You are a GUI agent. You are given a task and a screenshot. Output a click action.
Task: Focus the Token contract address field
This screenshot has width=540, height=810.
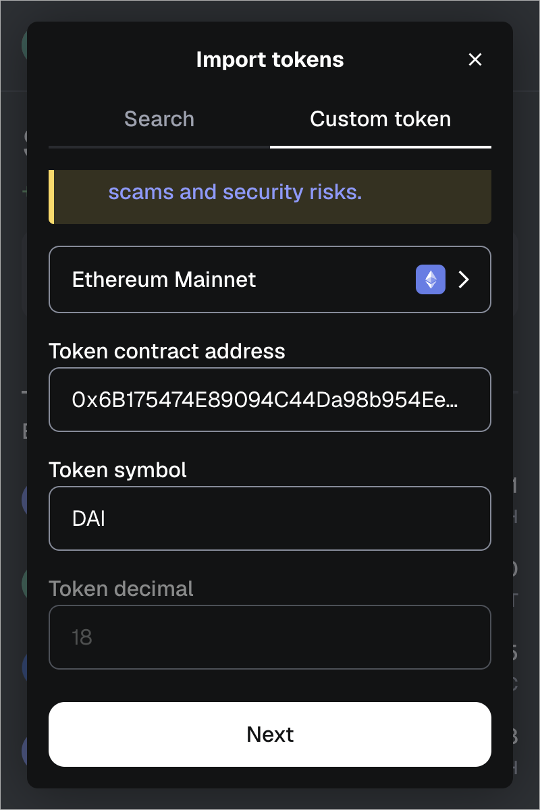pyautogui.click(x=270, y=400)
